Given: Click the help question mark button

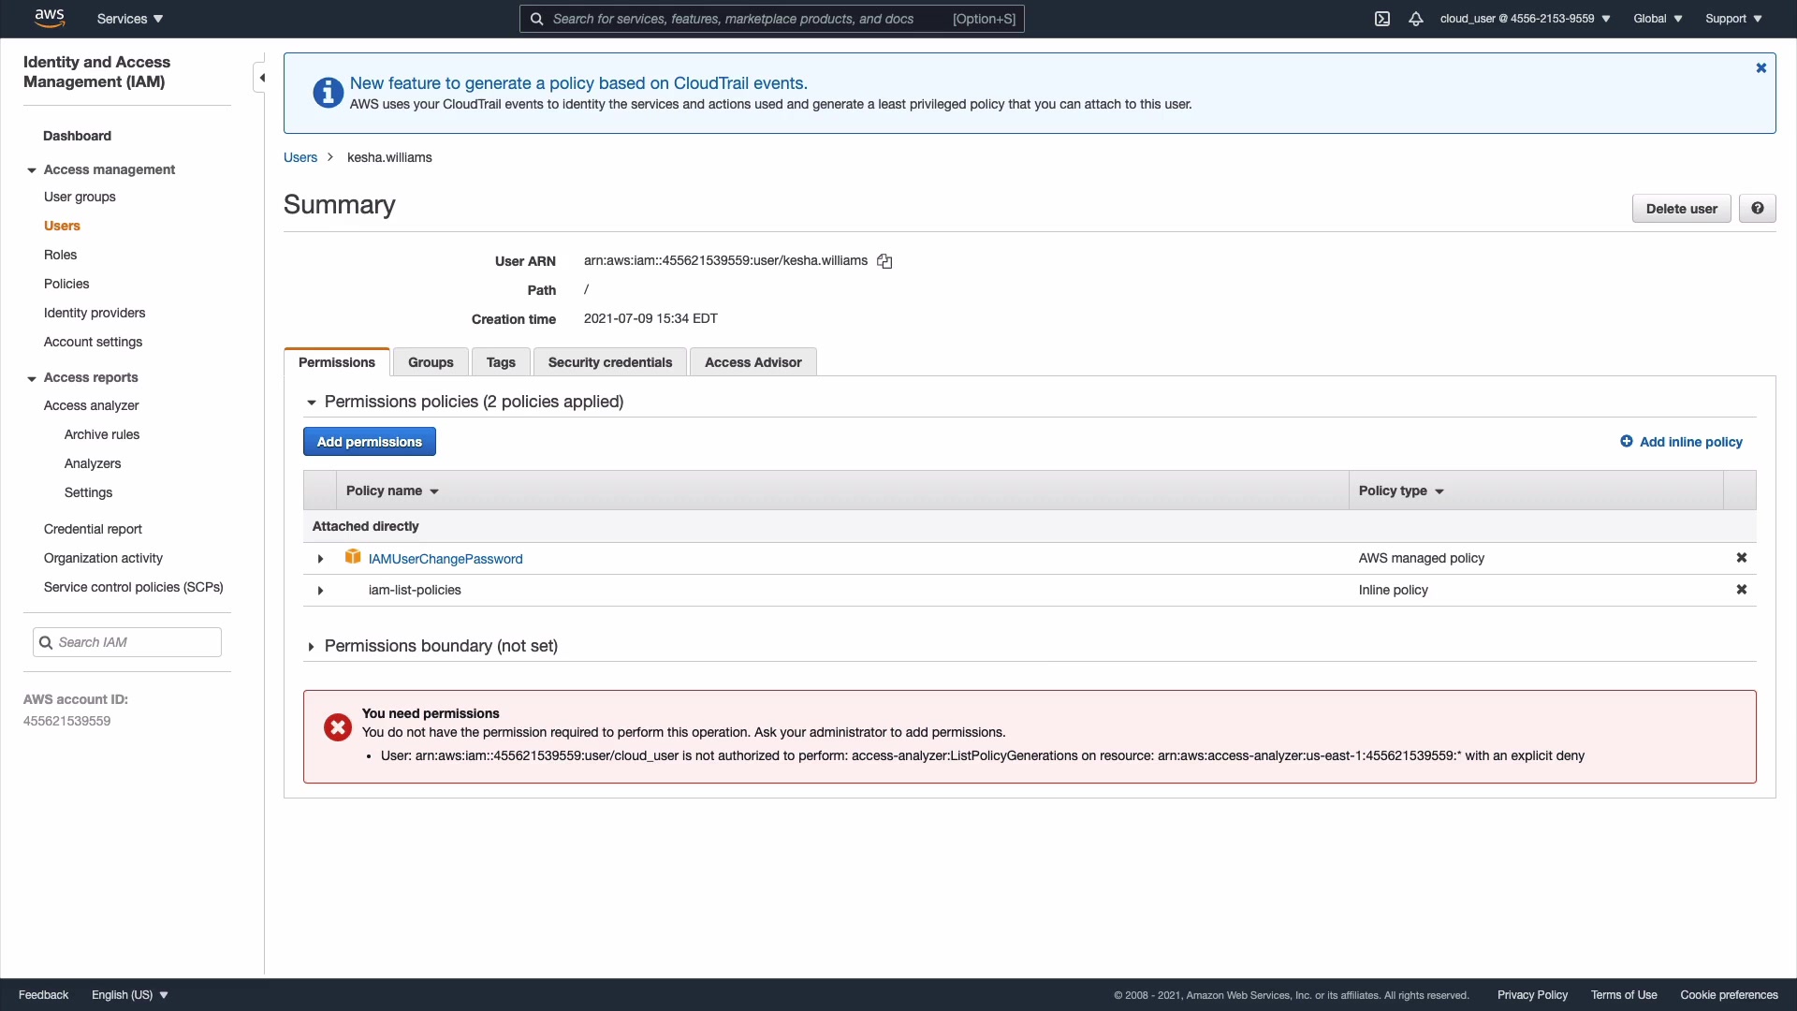Looking at the screenshot, I should point(1757,209).
